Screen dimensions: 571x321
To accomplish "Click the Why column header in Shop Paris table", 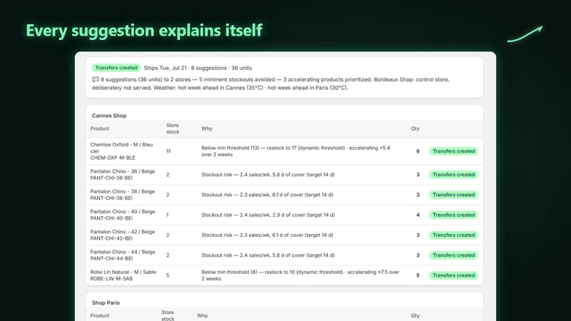I will [x=202, y=315].
